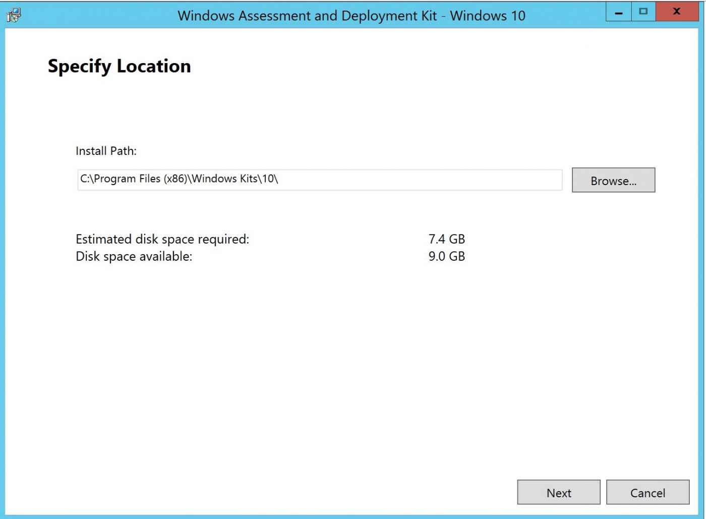706x519 pixels.
Task: Minimize the installer window
Action: (x=618, y=11)
